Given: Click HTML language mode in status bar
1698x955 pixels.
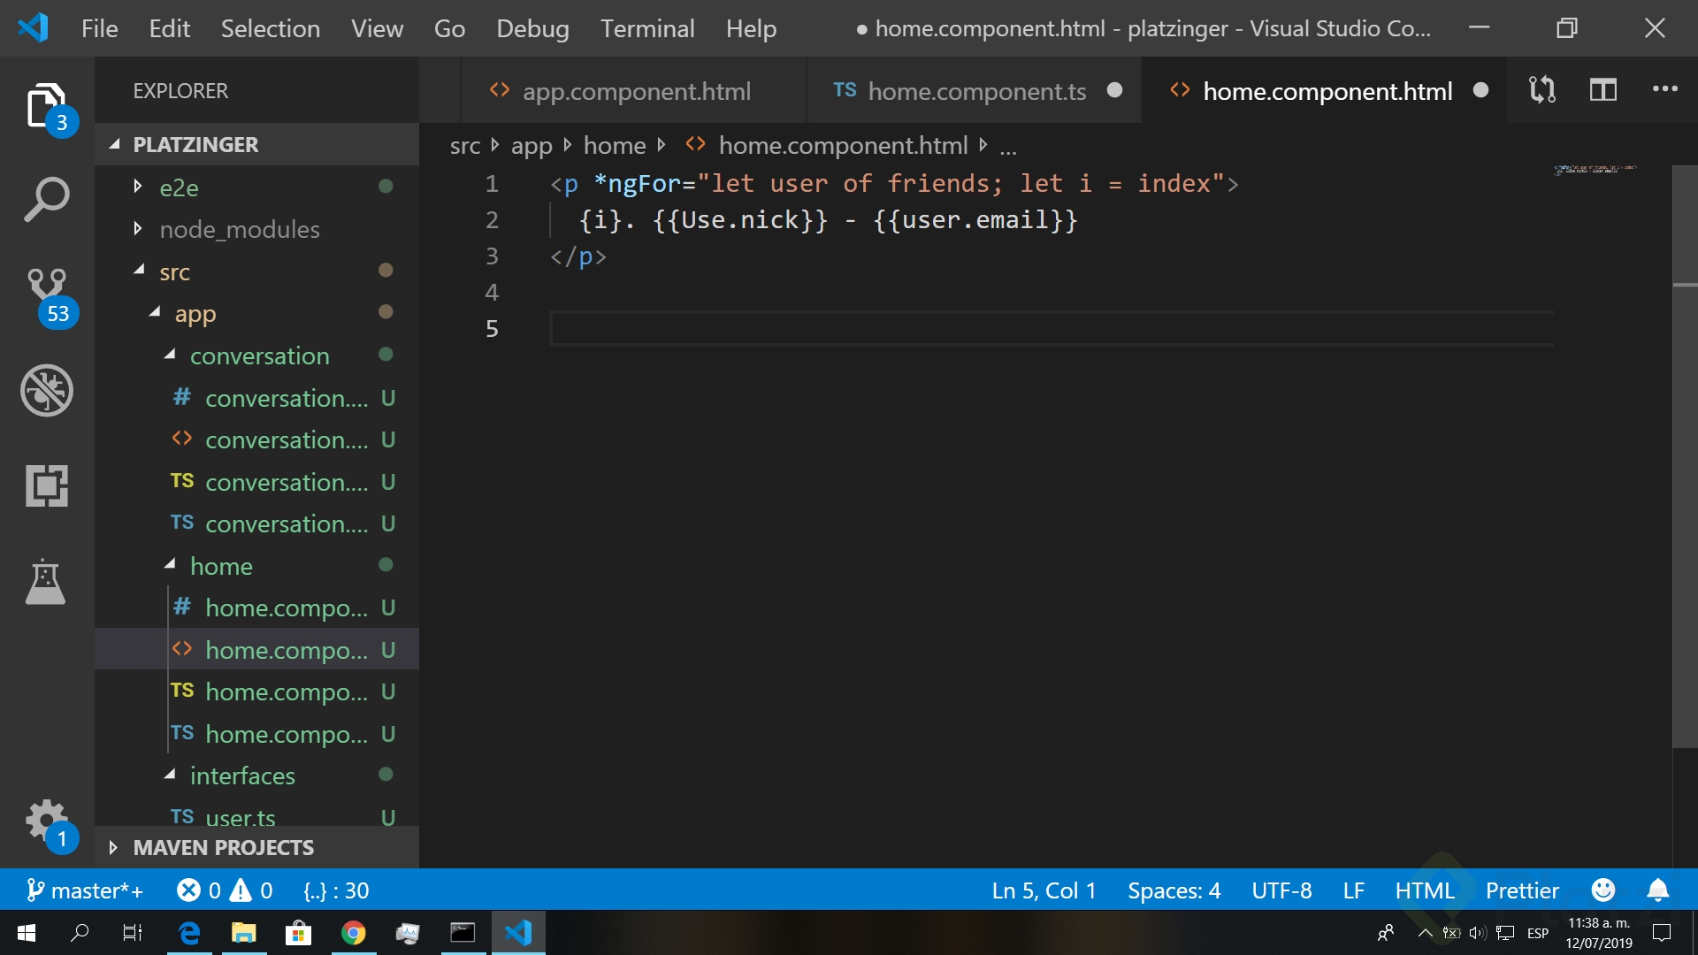Looking at the screenshot, I should [1424, 890].
